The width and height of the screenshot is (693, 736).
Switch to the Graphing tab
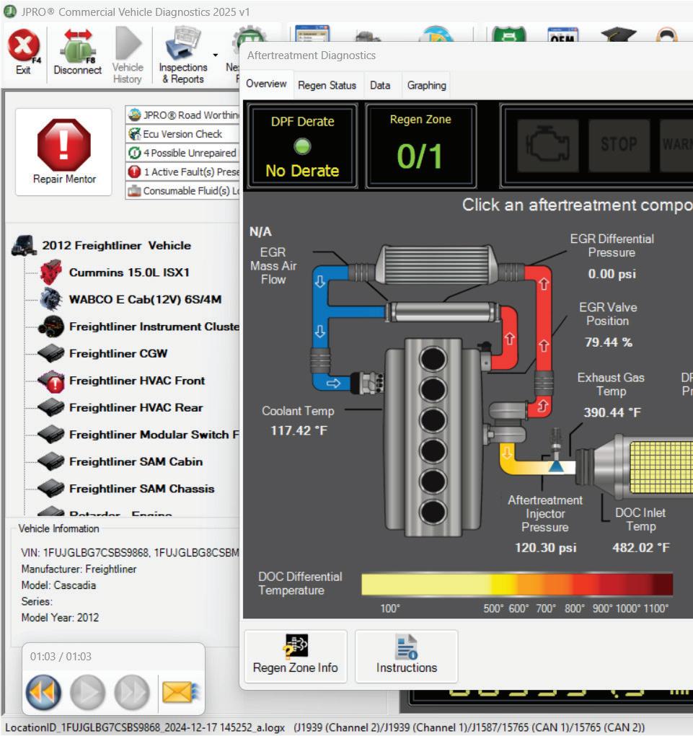(426, 86)
